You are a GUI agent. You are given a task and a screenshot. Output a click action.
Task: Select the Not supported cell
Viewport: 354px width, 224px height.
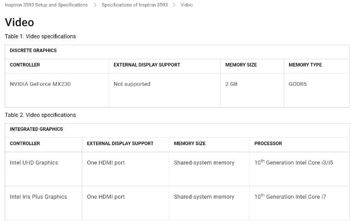point(132,84)
